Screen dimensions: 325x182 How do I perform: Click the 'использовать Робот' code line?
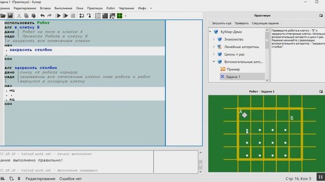point(27,23)
